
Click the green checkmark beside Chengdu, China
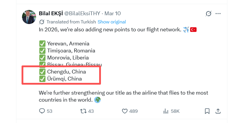point(42,72)
